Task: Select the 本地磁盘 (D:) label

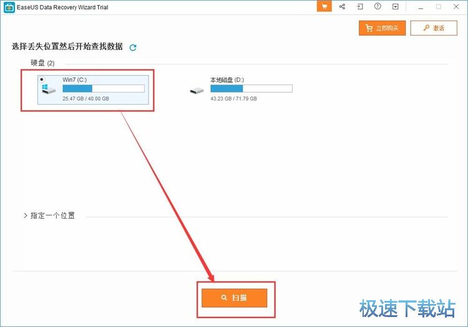Action: [227, 80]
